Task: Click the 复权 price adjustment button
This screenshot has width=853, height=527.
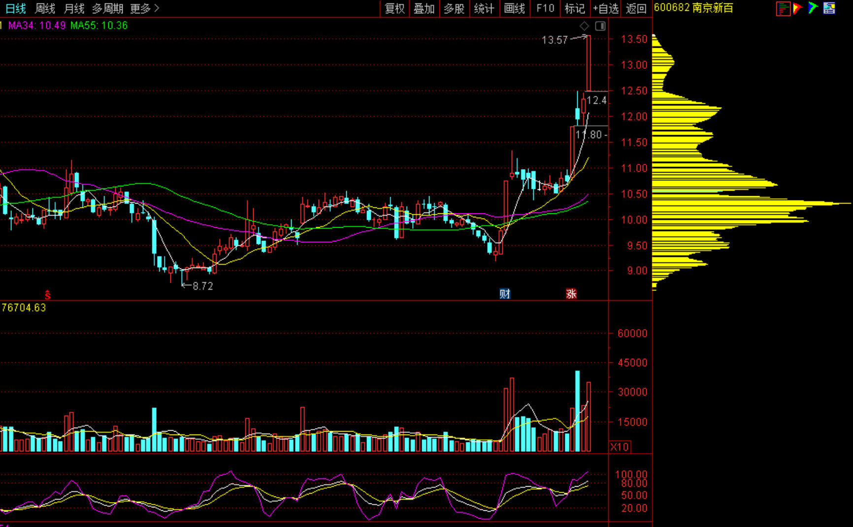Action: [x=395, y=8]
